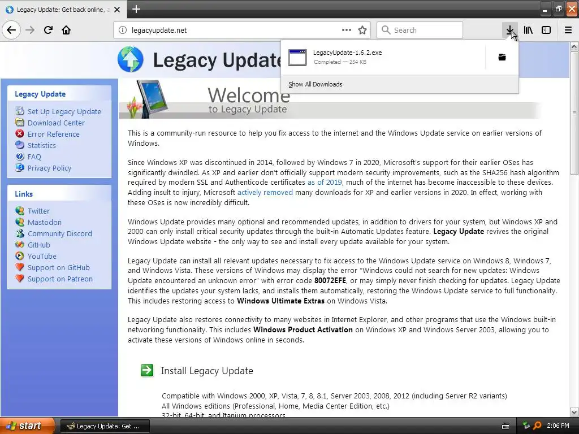Select Legacy Update taskbar button
The height and width of the screenshot is (434, 579).
coord(105,426)
